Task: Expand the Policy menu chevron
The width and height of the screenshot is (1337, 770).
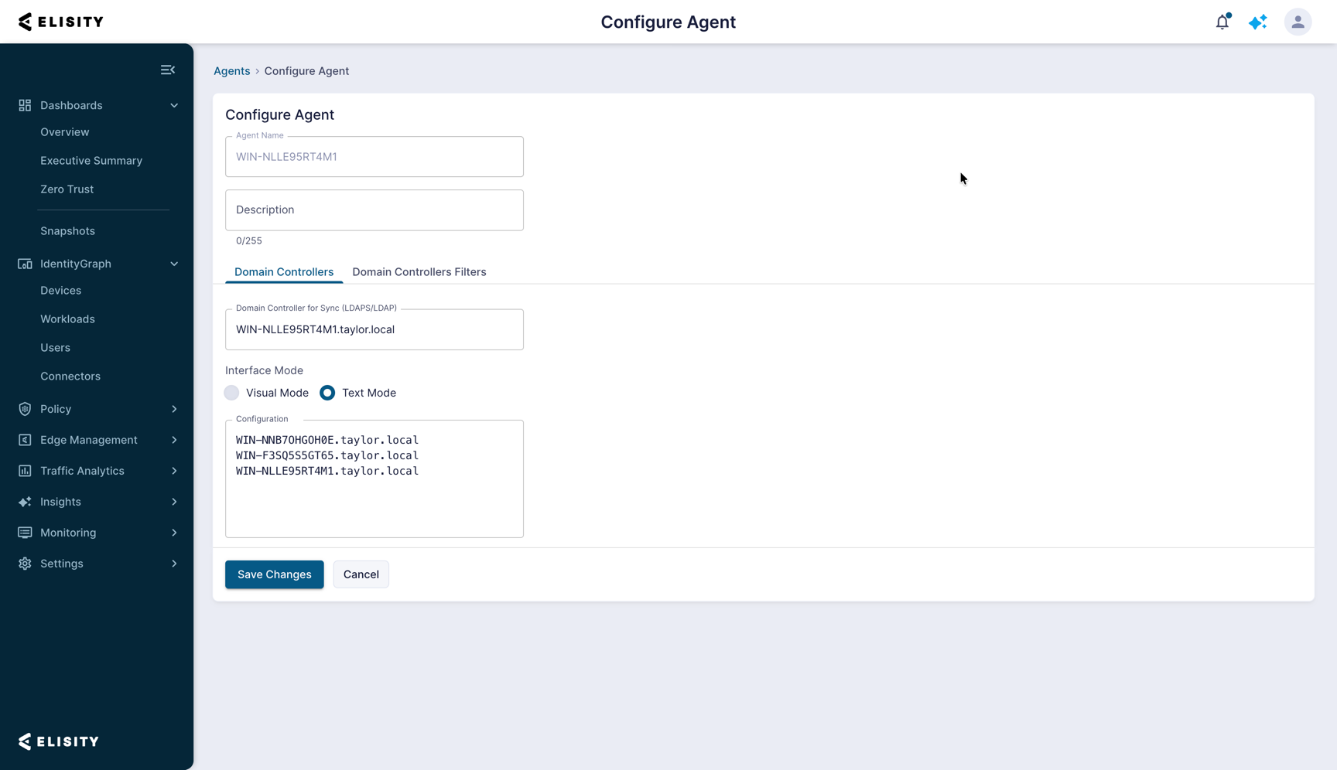Action: tap(174, 409)
